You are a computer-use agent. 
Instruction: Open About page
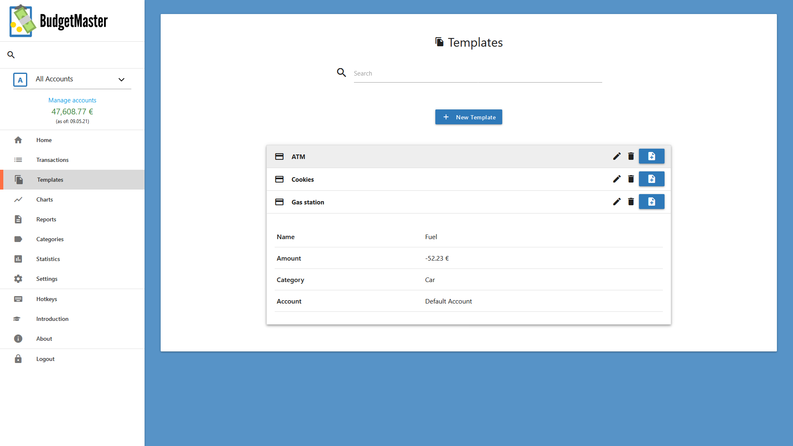click(44, 339)
